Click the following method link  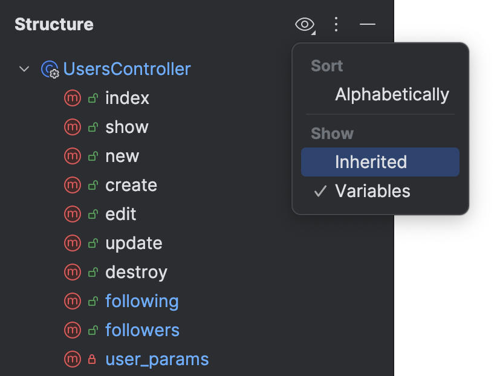pos(142,301)
